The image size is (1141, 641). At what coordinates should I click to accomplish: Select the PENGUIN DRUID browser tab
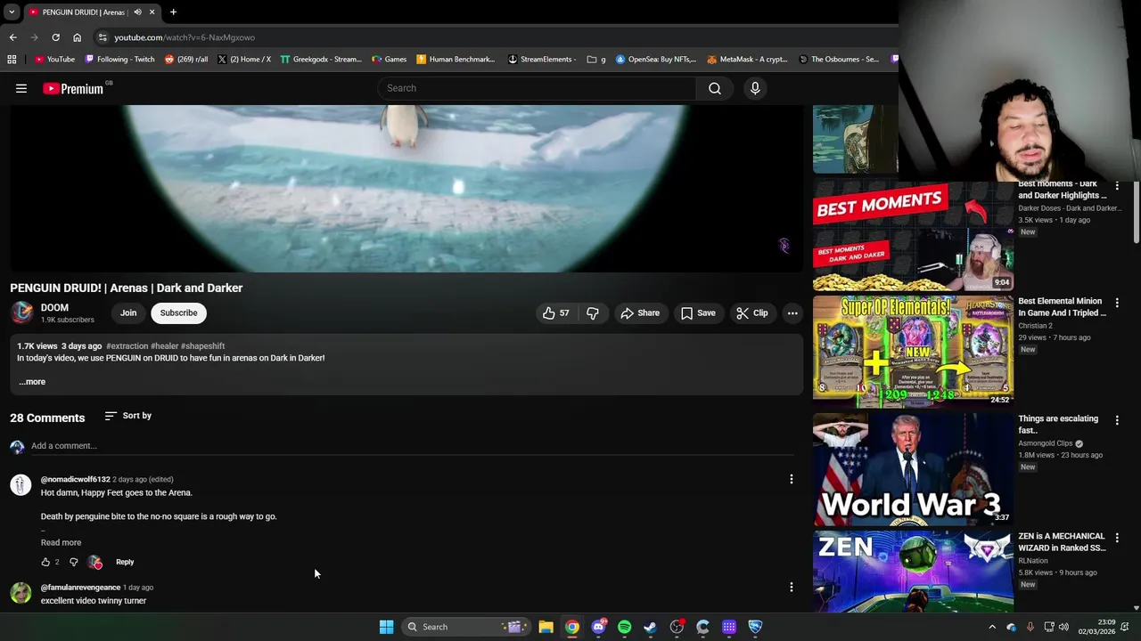click(91, 12)
